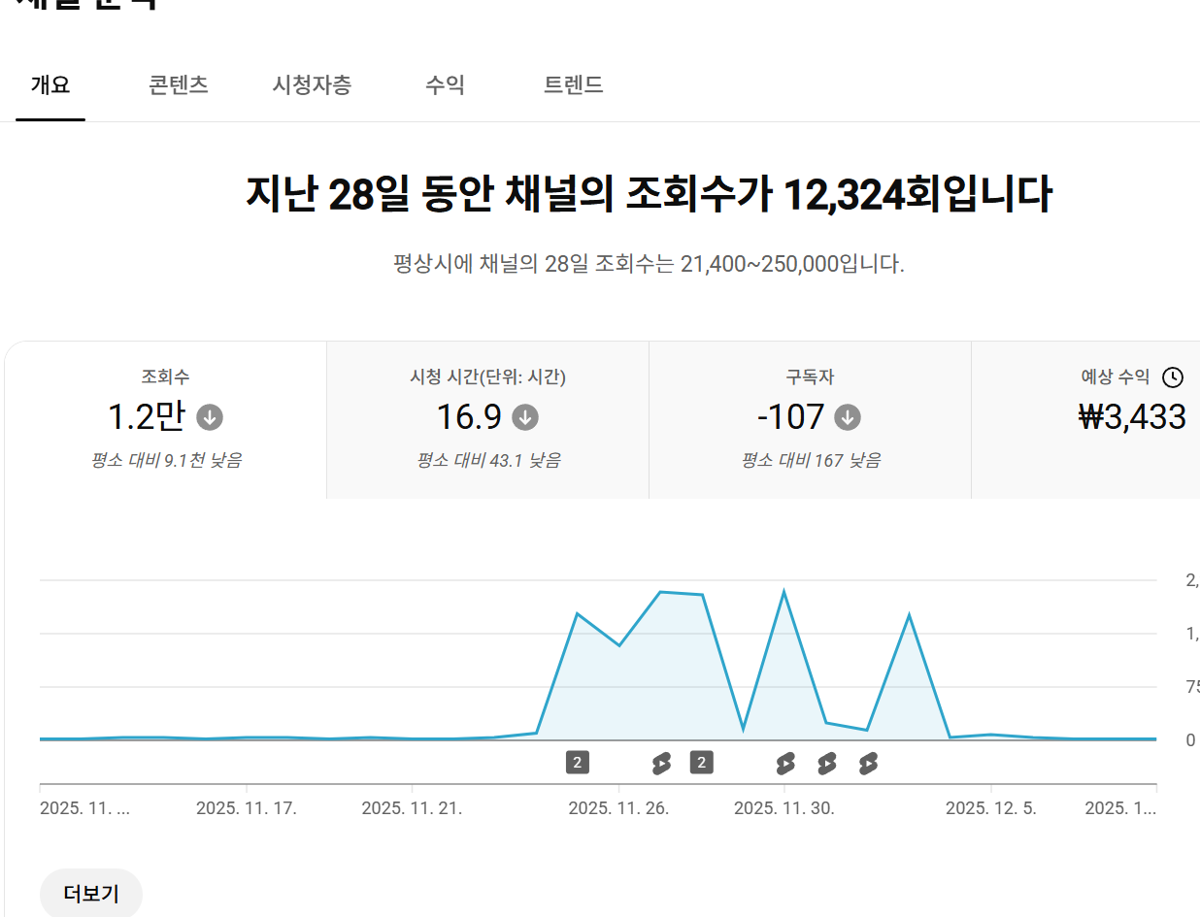The width and height of the screenshot is (1200, 917).
Task: Click the 더보기 button below the chart
Action: tap(91, 894)
